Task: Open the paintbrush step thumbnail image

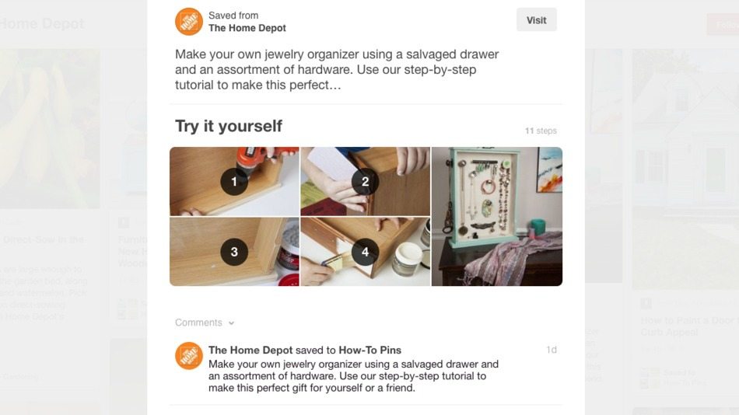Action: point(366,252)
